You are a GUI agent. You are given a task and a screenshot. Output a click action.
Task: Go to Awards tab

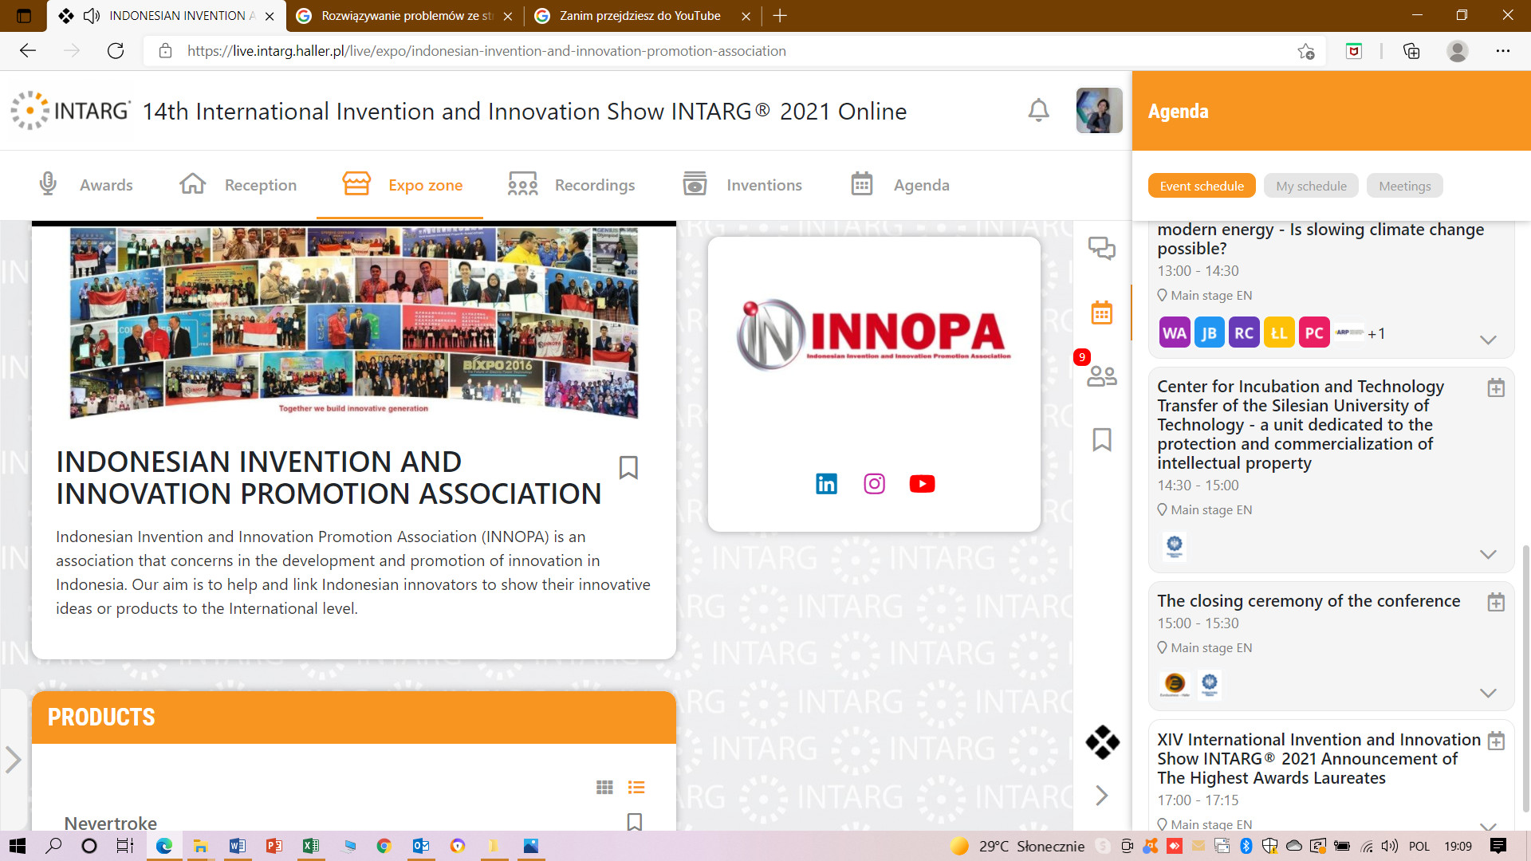click(x=85, y=185)
